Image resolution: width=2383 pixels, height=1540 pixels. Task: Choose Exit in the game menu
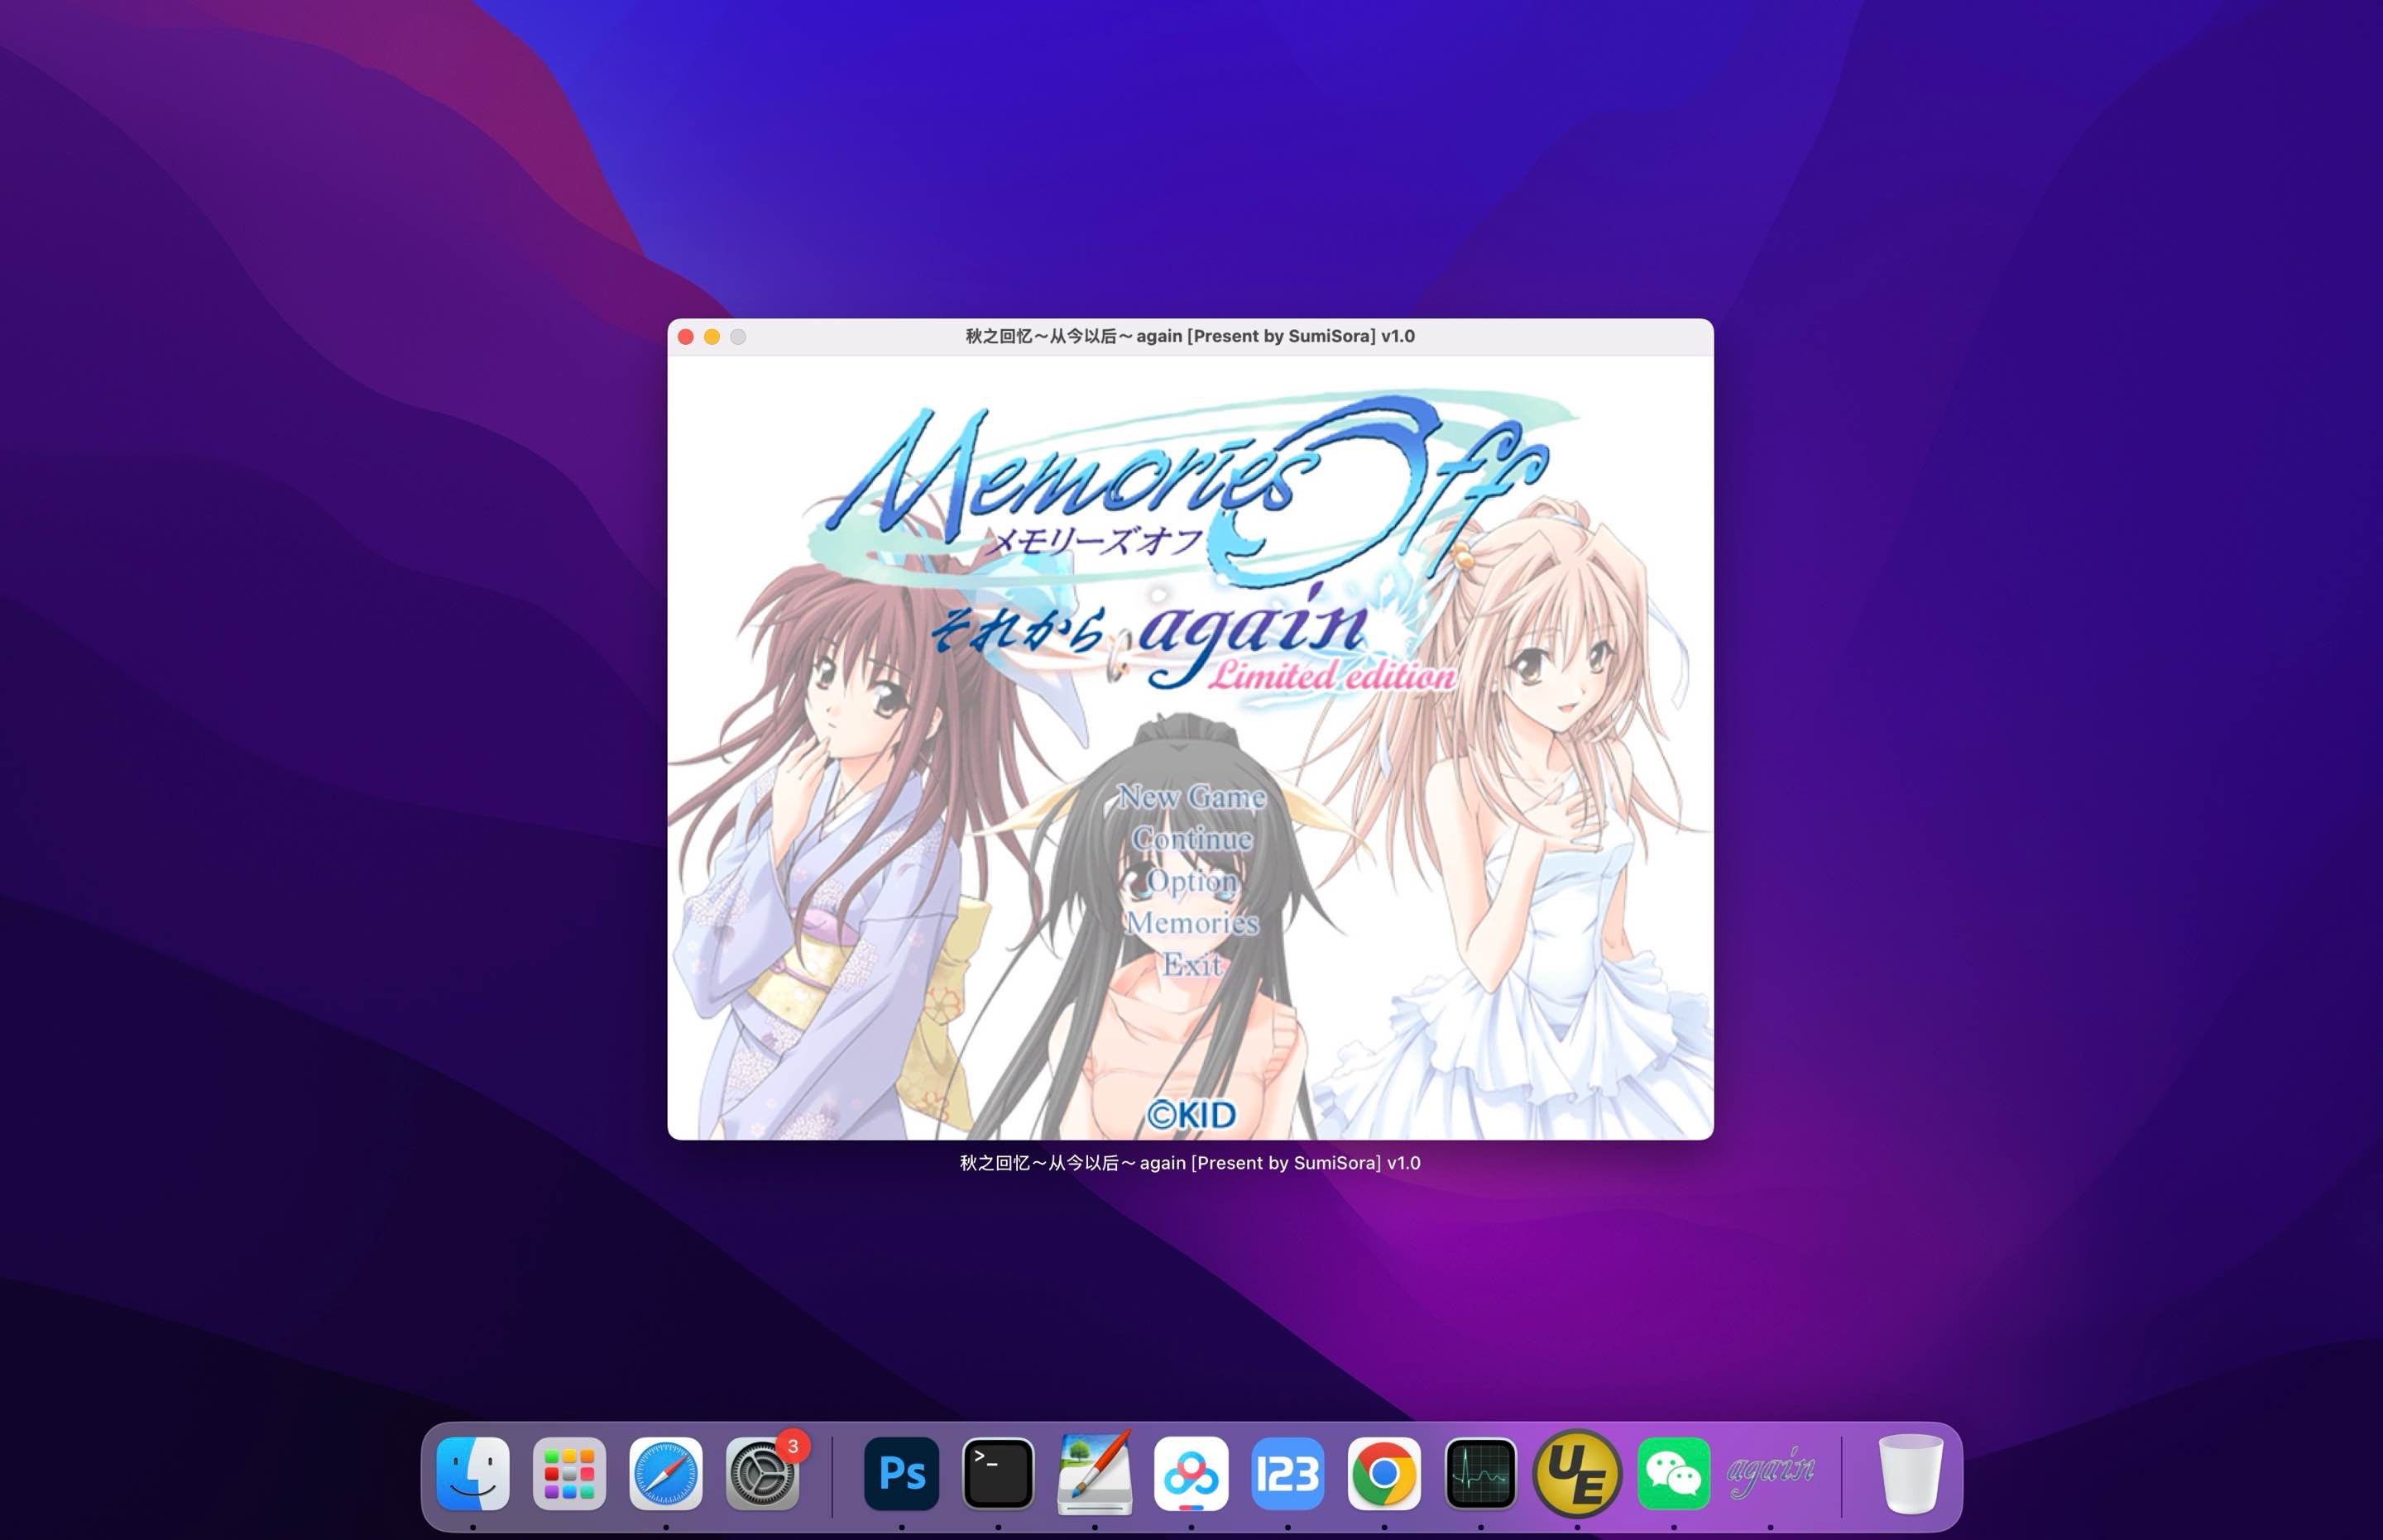1191,965
